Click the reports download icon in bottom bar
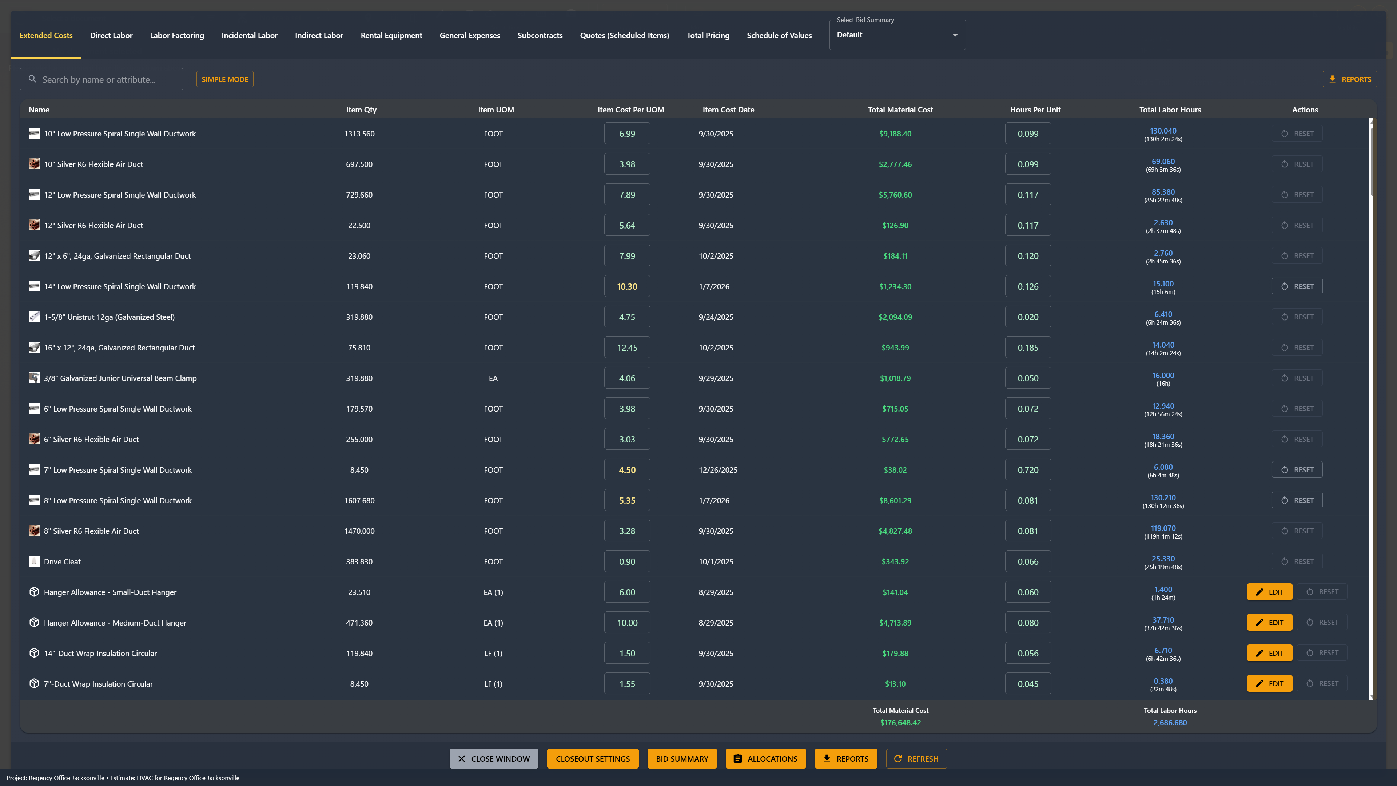1397x786 pixels. click(x=827, y=758)
